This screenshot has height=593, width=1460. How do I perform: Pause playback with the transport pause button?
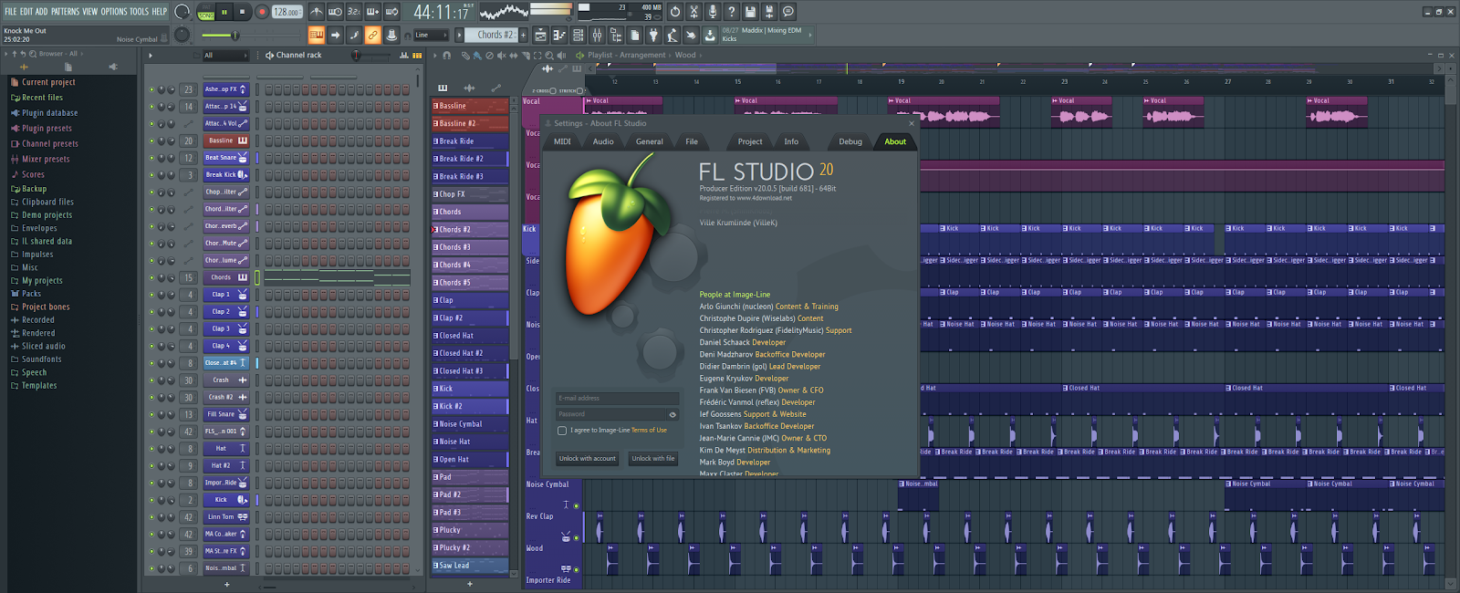(224, 12)
